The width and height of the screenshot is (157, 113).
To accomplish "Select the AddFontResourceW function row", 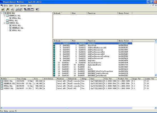I will pyautogui.click(x=93, y=58).
